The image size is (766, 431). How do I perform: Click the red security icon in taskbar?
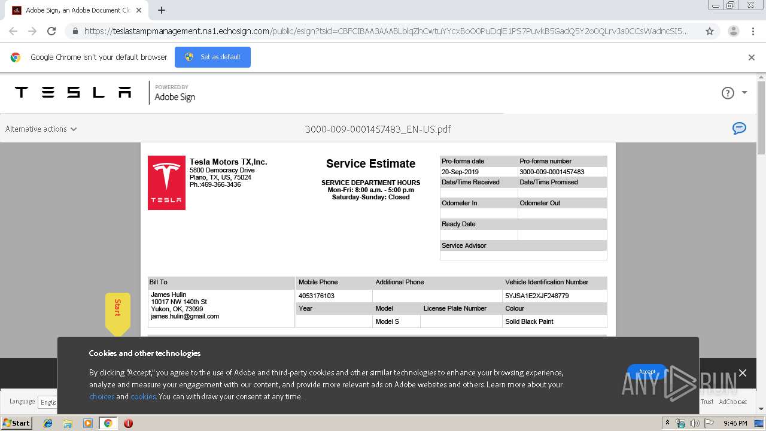coord(128,423)
